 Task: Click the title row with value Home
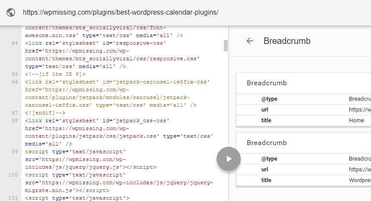tap(304, 121)
